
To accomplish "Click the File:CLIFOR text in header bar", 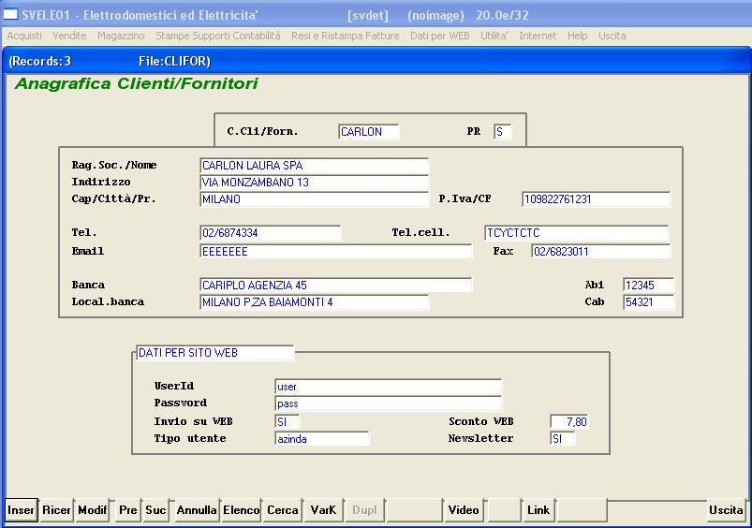I will (174, 62).
